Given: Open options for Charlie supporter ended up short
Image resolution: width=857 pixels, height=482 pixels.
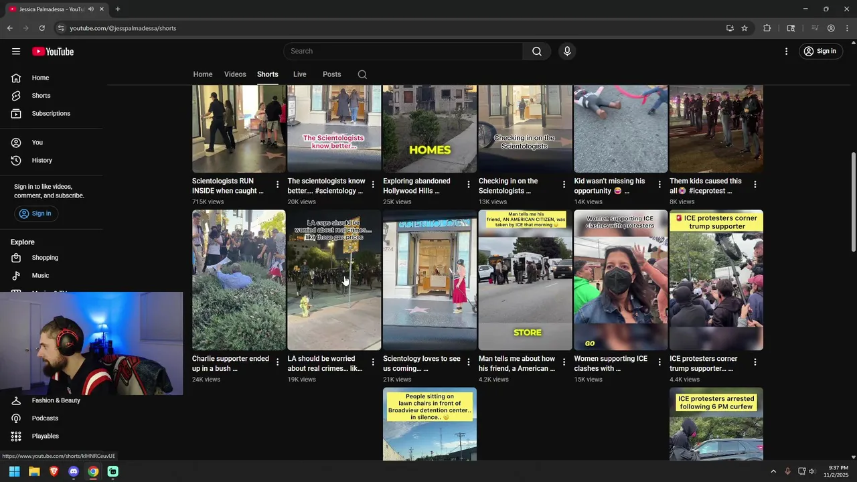Looking at the screenshot, I should pos(278,362).
